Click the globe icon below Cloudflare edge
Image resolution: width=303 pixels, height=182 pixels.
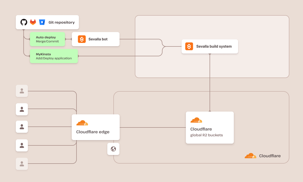click(x=113, y=149)
